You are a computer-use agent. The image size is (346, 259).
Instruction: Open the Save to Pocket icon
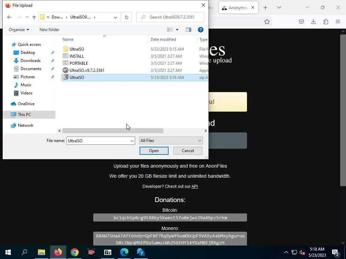[301, 22]
